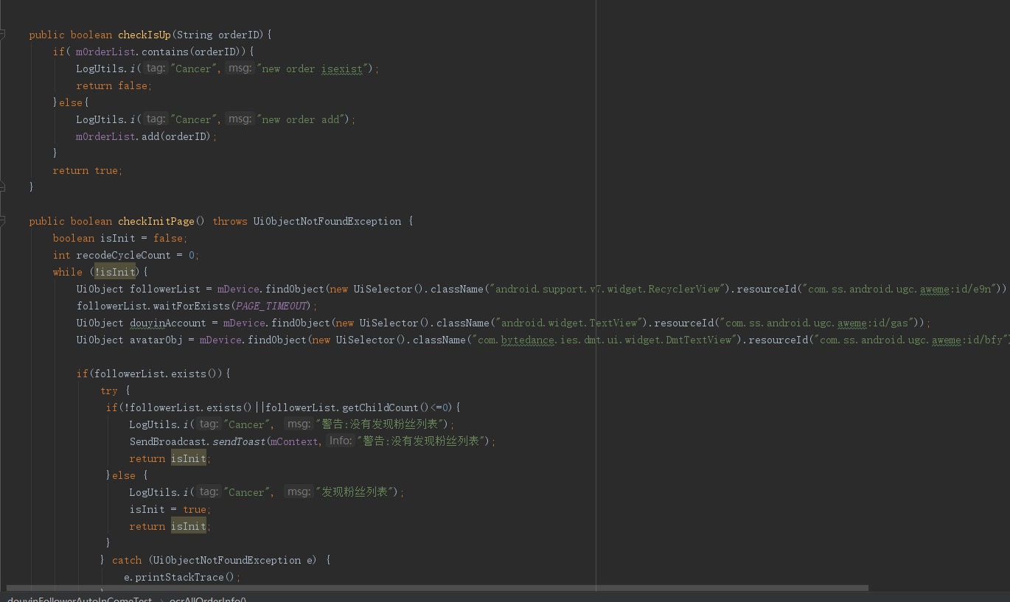This screenshot has width=1010, height=602.
Task: Click fold end marker closing checkIsUp method
Action: point(3,187)
